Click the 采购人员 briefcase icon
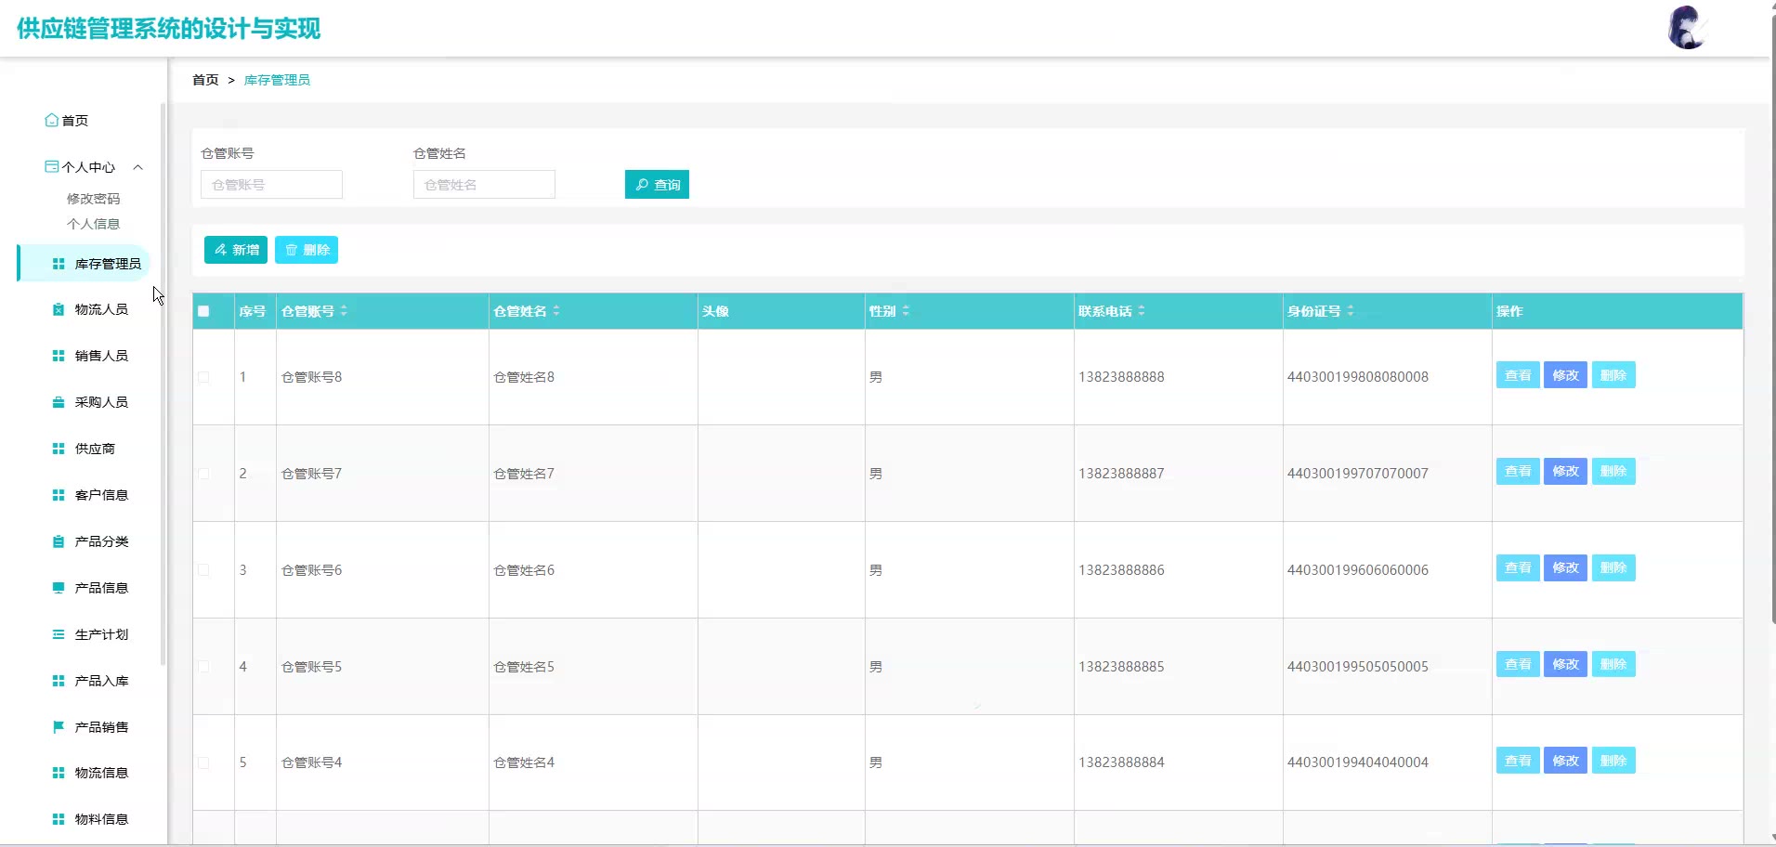 coord(59,402)
